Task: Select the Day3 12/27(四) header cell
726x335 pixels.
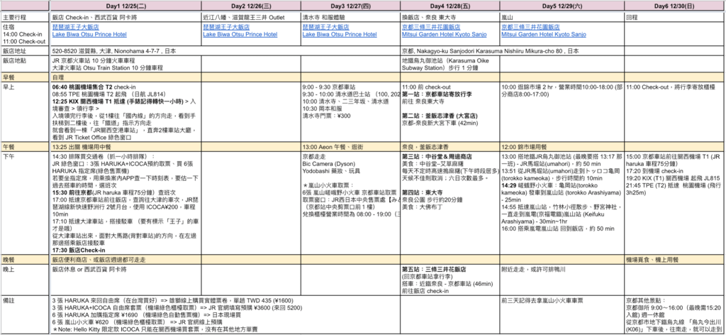Action: click(350, 6)
